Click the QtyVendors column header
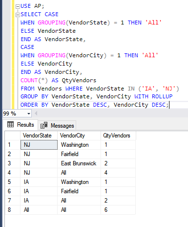This screenshot has width=188, height=227. point(118,136)
